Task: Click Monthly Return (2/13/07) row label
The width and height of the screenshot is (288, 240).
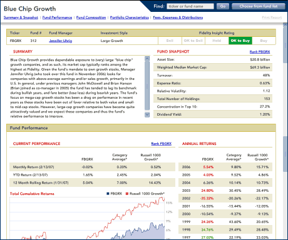Action: coord(33,167)
